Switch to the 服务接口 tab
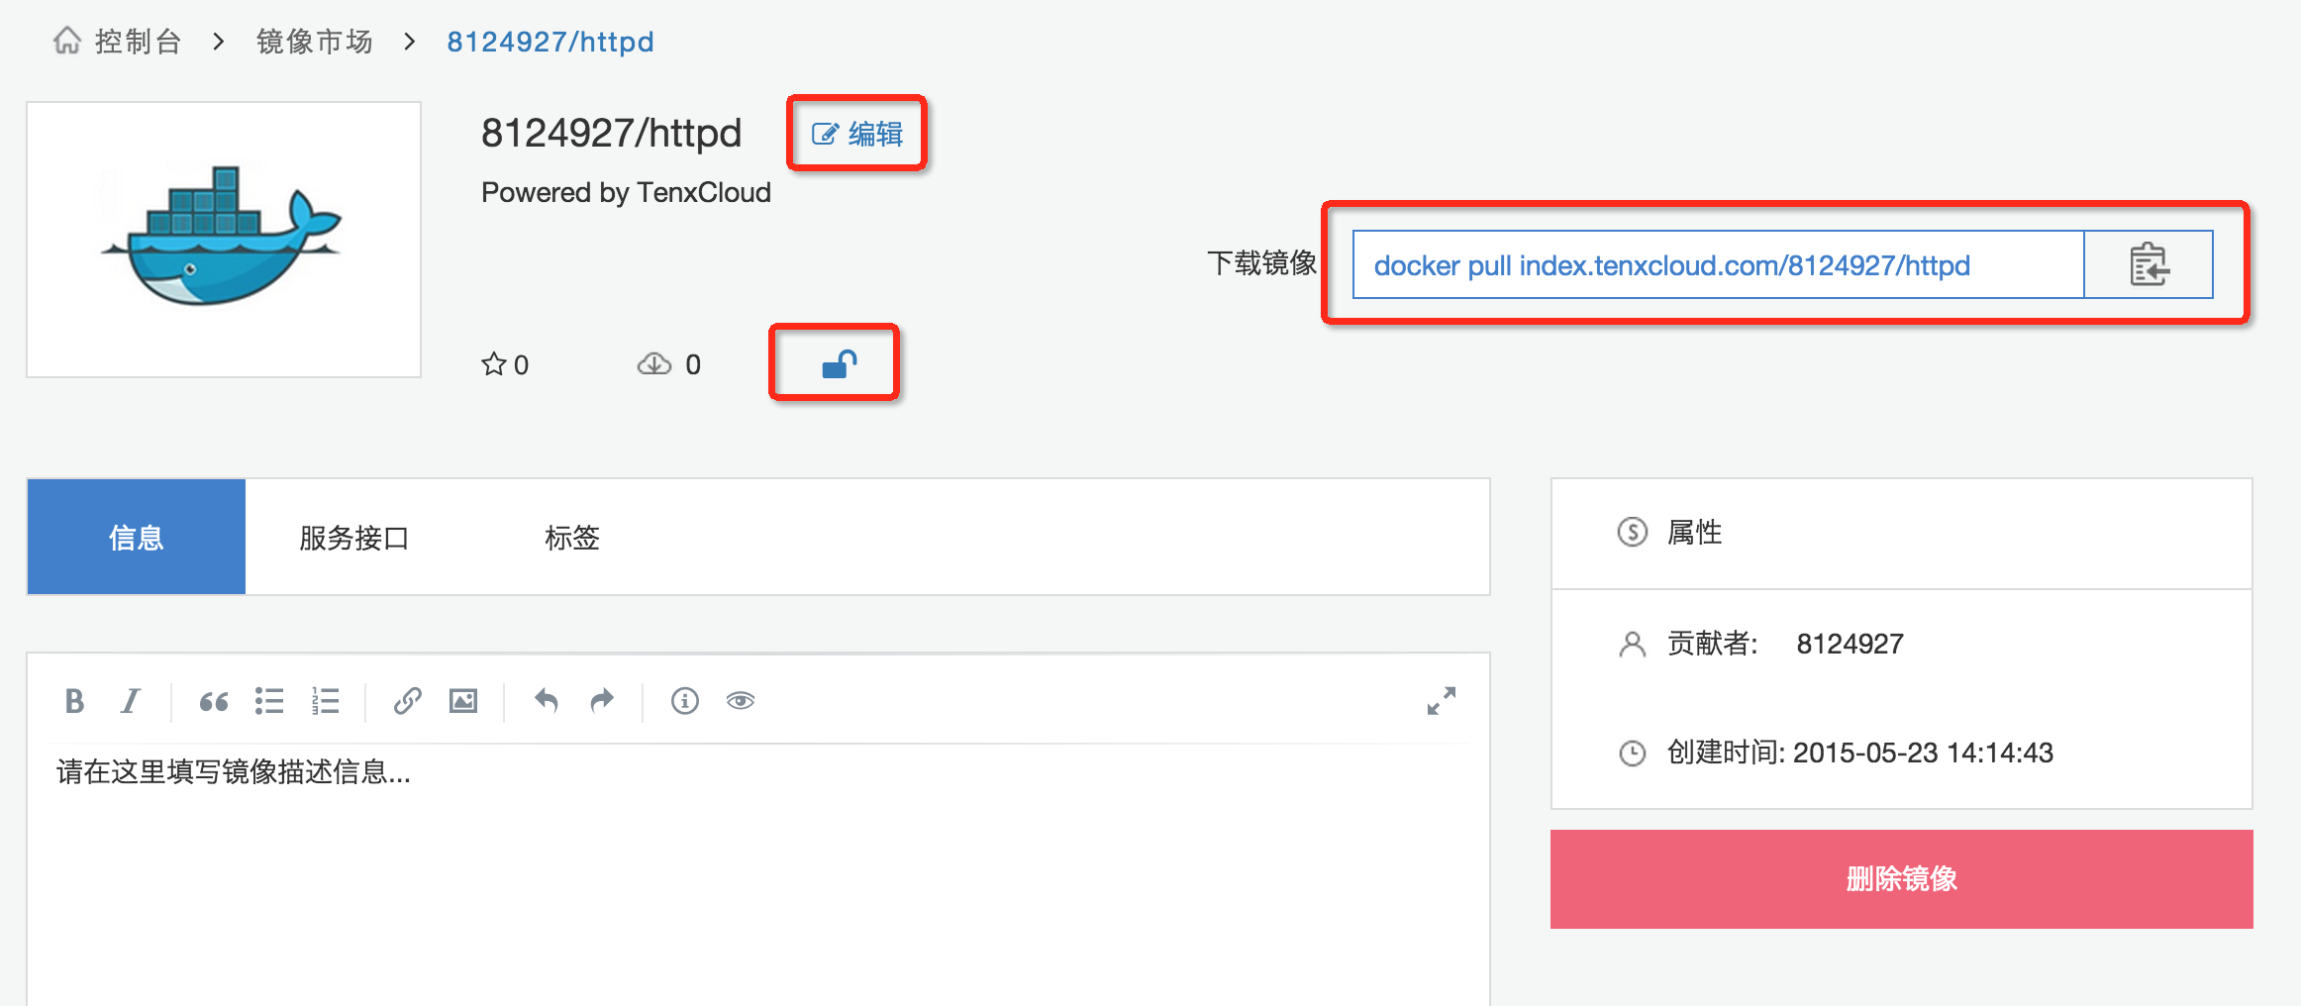2301x1006 pixels. pos(354,538)
